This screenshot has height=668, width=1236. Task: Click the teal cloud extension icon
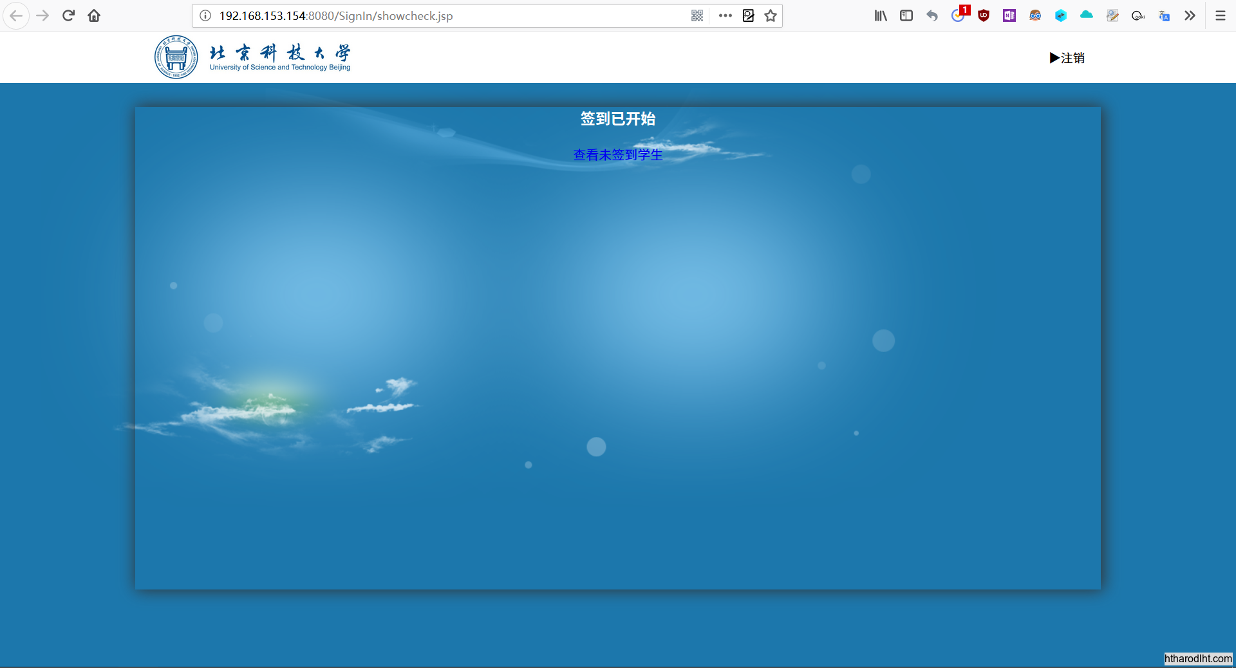1087,15
